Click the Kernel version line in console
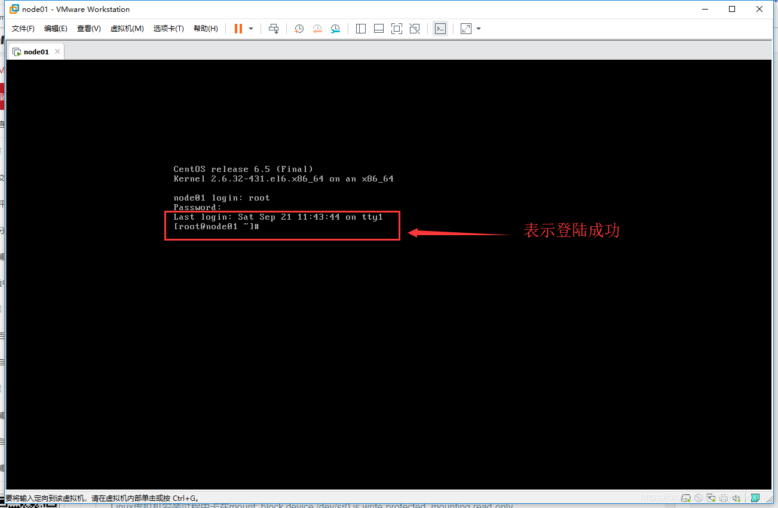The image size is (778, 508). coord(283,178)
